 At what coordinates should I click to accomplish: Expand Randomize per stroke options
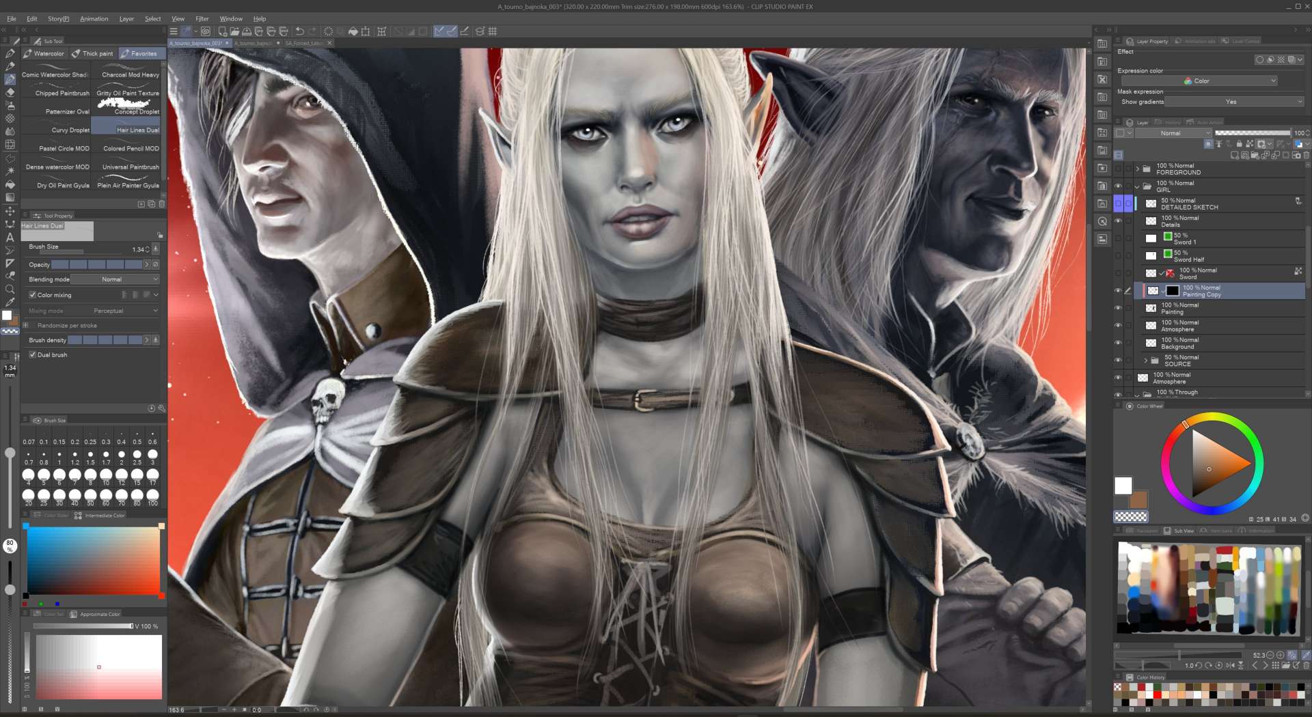[x=25, y=326]
